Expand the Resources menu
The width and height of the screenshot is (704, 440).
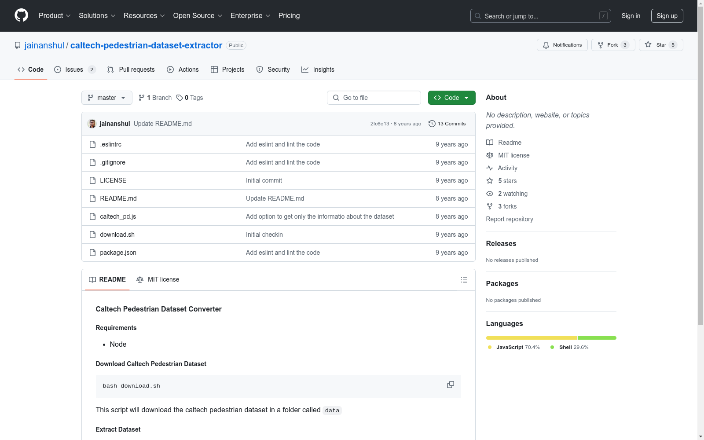pyautogui.click(x=144, y=15)
